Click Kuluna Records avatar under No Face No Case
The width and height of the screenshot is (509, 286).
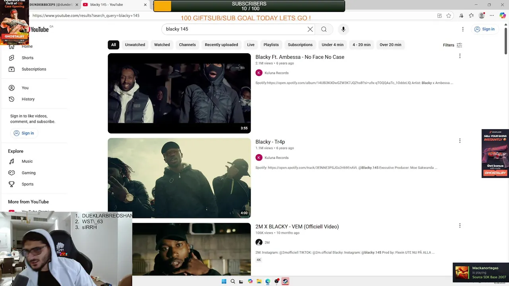coord(259,73)
